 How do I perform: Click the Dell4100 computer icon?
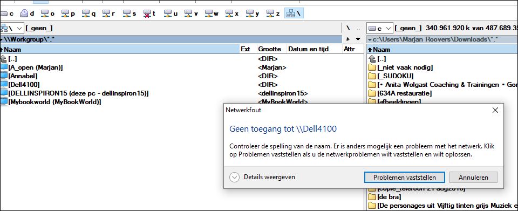[4, 85]
